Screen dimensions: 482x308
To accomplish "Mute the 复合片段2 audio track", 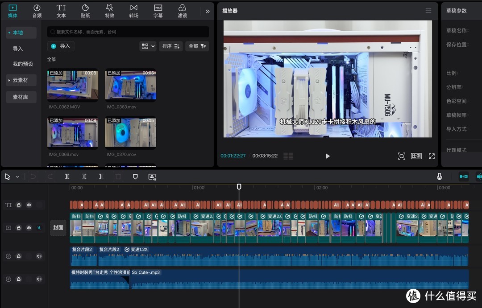I will (x=39, y=256).
